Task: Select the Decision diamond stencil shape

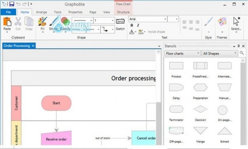Action: [200, 109]
